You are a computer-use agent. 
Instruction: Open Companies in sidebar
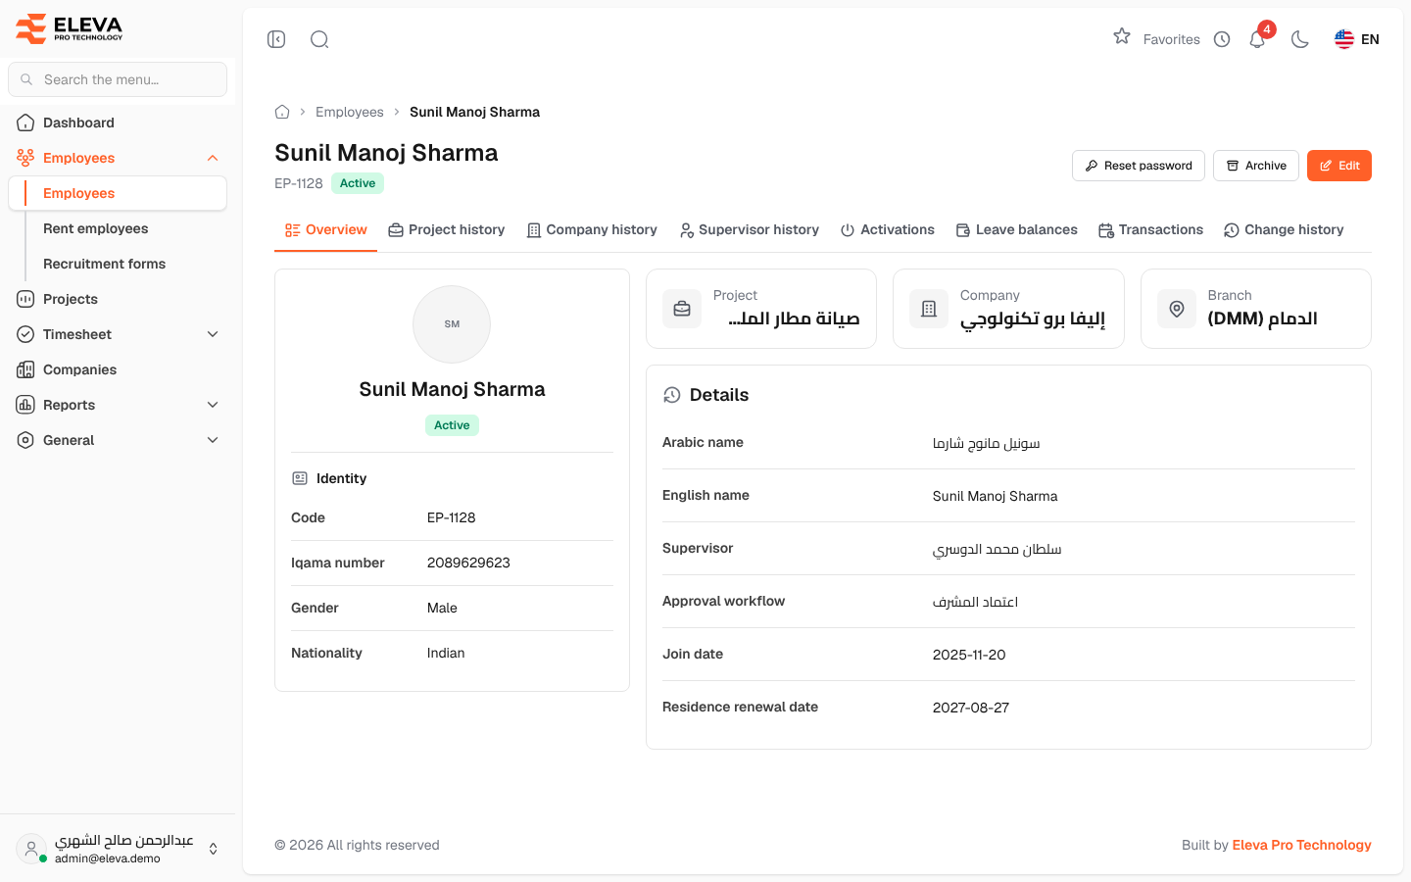(x=118, y=369)
